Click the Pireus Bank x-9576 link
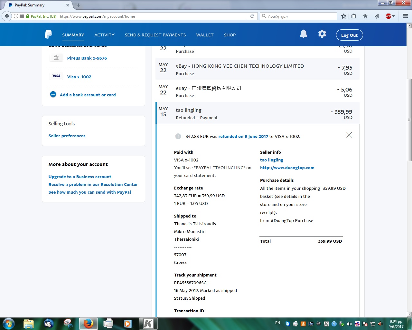The height and width of the screenshot is (330, 412). (87, 58)
